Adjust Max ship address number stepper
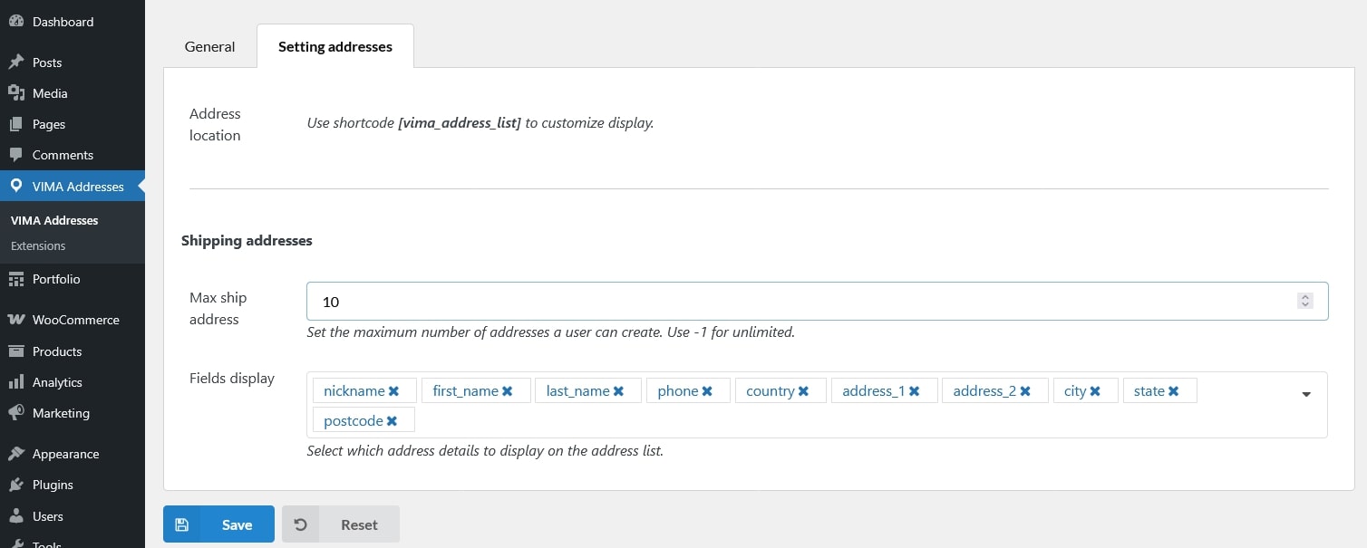The image size is (1367, 548). pyautogui.click(x=1304, y=302)
